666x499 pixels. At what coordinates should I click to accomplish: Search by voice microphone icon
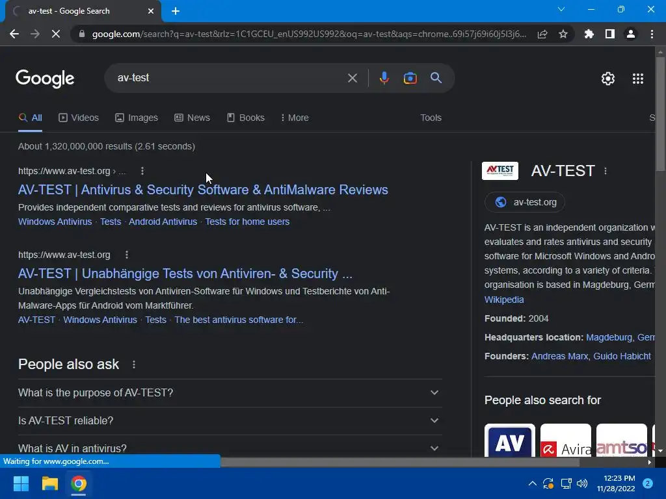coord(384,78)
